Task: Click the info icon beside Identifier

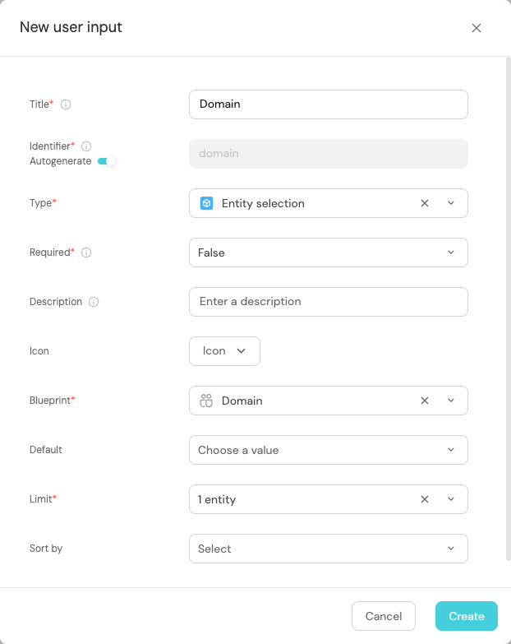Action: pos(86,146)
